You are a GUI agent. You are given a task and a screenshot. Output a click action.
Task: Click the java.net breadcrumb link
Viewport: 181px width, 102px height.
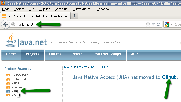point(69,67)
